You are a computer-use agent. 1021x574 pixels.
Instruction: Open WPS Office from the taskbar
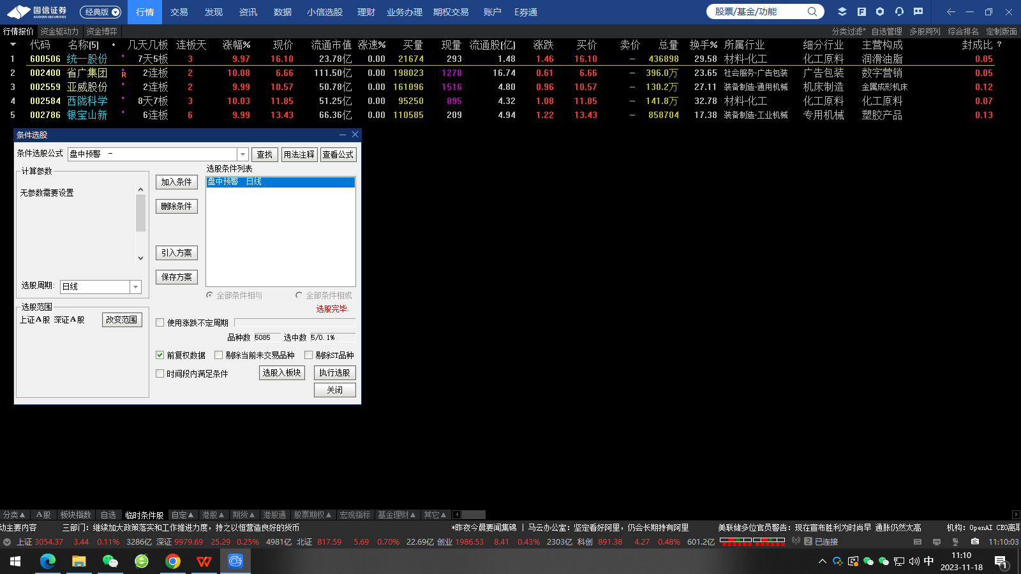[204, 561]
